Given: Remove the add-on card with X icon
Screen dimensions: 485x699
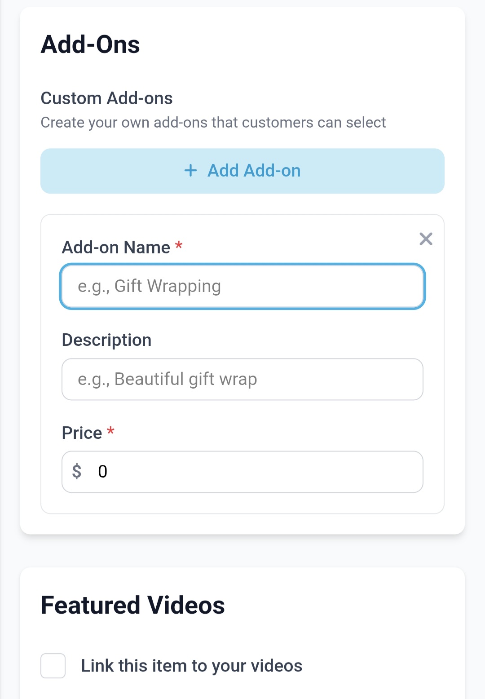Looking at the screenshot, I should coord(426,239).
